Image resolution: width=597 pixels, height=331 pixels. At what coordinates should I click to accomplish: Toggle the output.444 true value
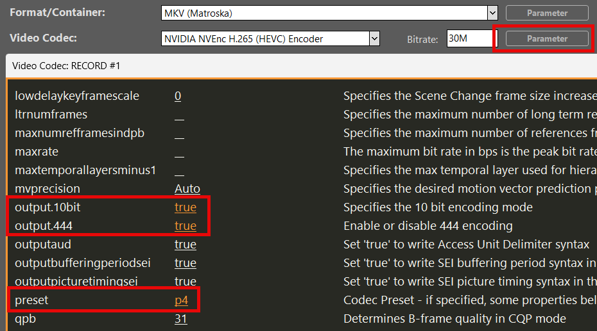(186, 226)
